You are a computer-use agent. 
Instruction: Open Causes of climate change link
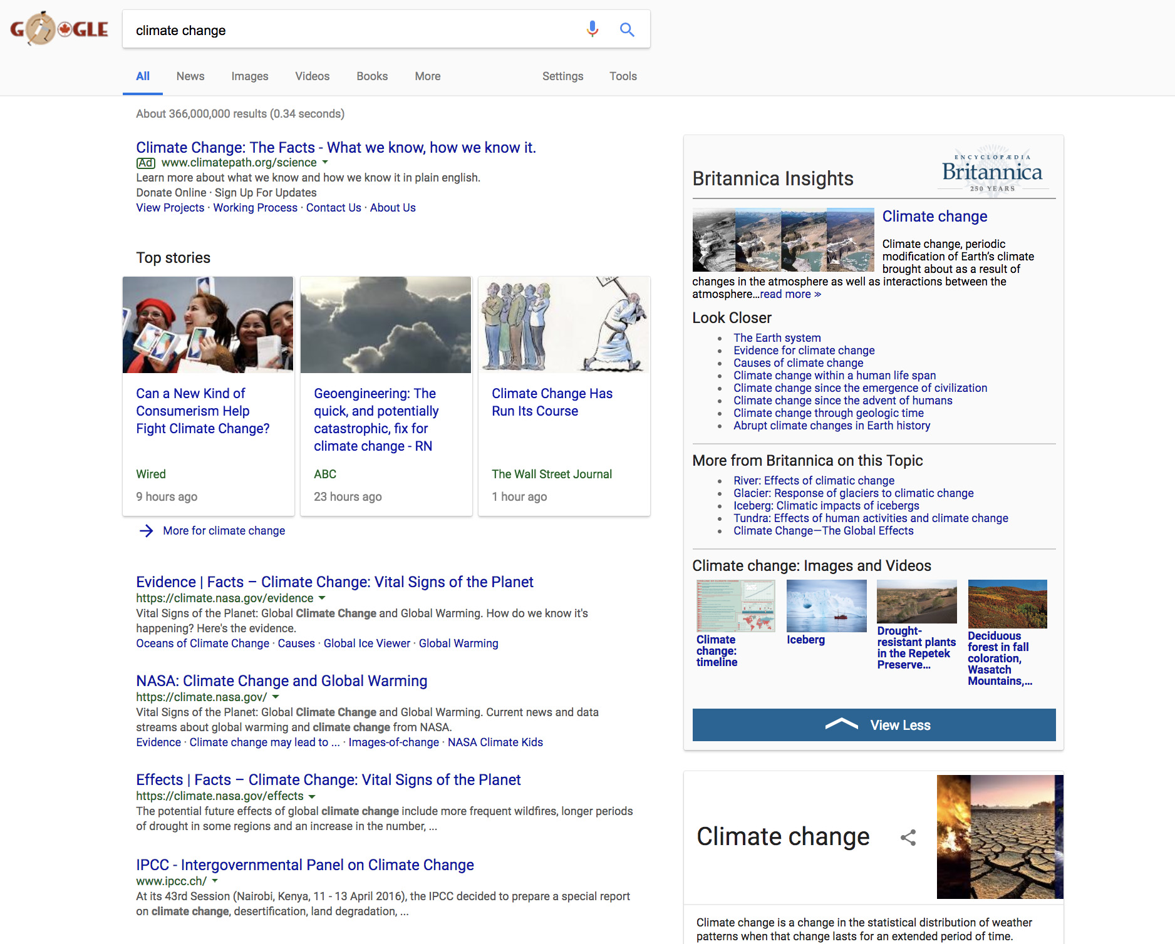(799, 363)
